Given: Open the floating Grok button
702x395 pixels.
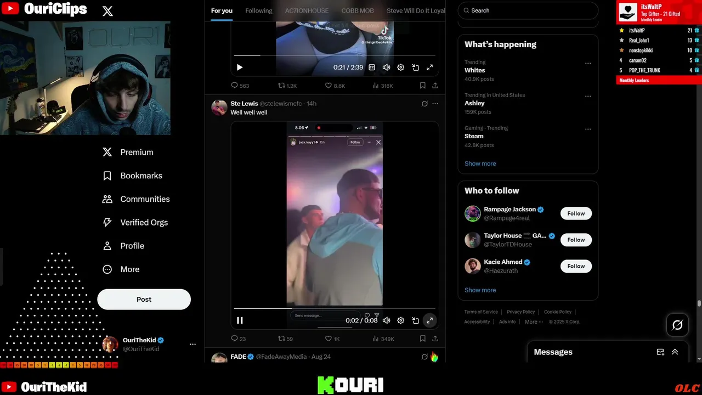Looking at the screenshot, I should (677, 325).
